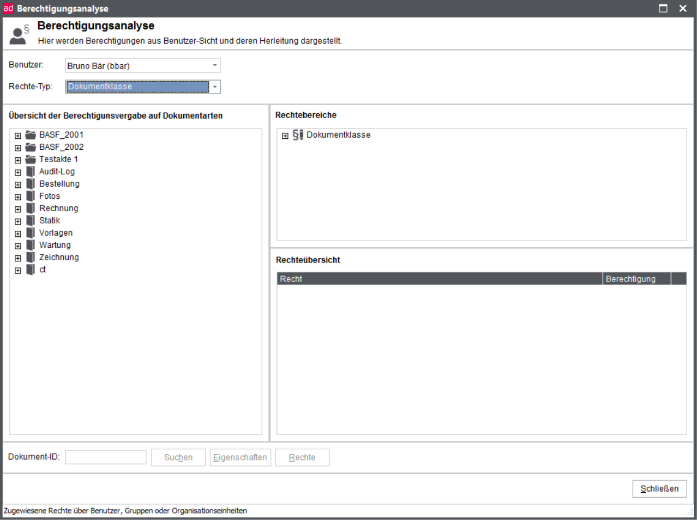697x520 pixels.
Task: Click the Fotos document type icon
Action: pos(31,196)
